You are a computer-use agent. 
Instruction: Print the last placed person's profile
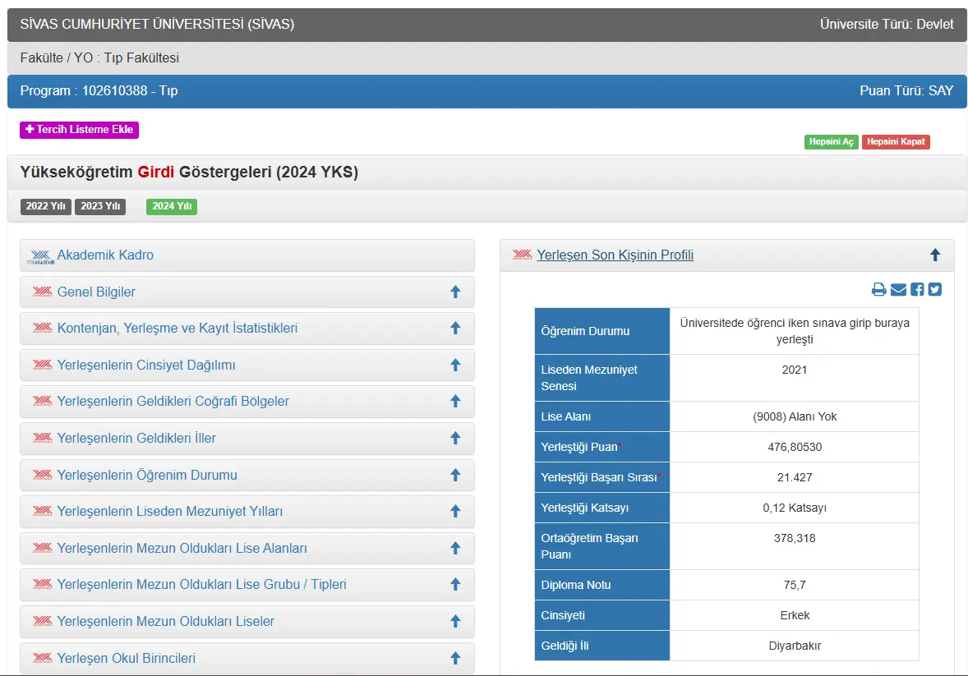point(878,289)
